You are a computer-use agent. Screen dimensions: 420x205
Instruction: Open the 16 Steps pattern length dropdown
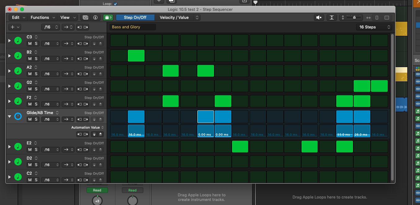(x=374, y=27)
